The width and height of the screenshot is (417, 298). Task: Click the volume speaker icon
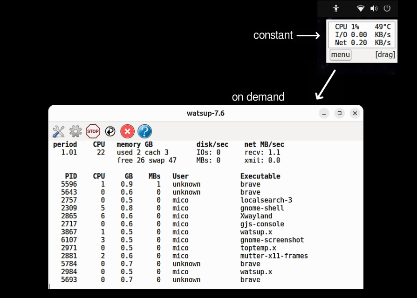tap(374, 8)
